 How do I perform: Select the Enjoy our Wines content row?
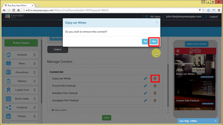(x=105, y=79)
